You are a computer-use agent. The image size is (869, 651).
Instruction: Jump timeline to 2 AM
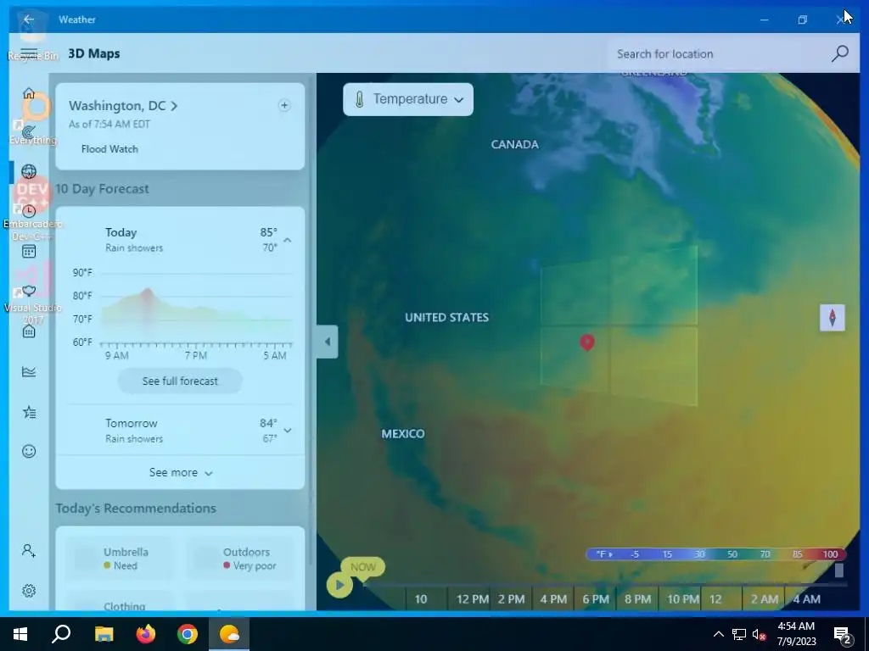pyautogui.click(x=765, y=599)
